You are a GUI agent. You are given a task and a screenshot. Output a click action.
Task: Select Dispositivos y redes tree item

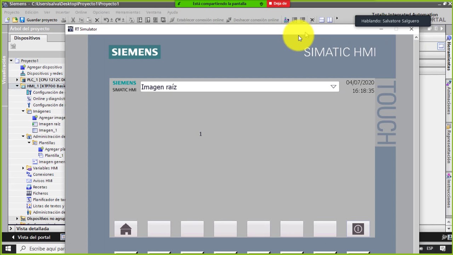[41, 73]
